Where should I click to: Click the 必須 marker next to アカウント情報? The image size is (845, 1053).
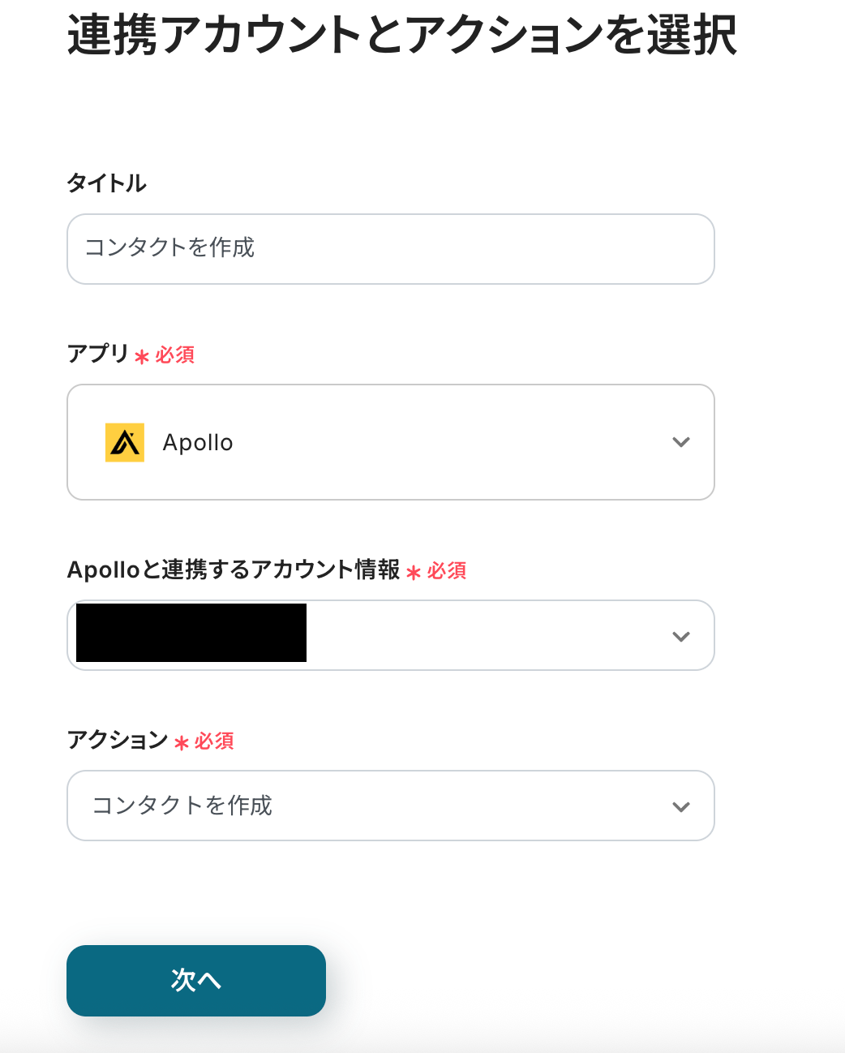coord(447,570)
